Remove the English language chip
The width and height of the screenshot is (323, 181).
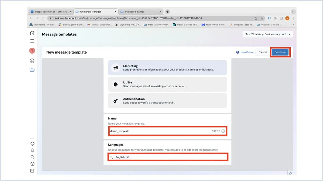tap(128, 157)
